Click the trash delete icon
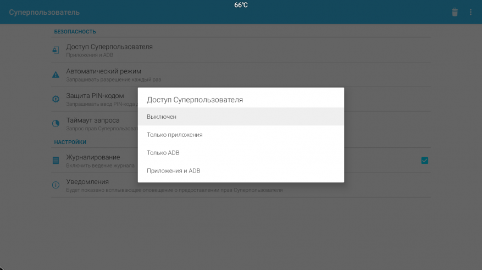 455,12
